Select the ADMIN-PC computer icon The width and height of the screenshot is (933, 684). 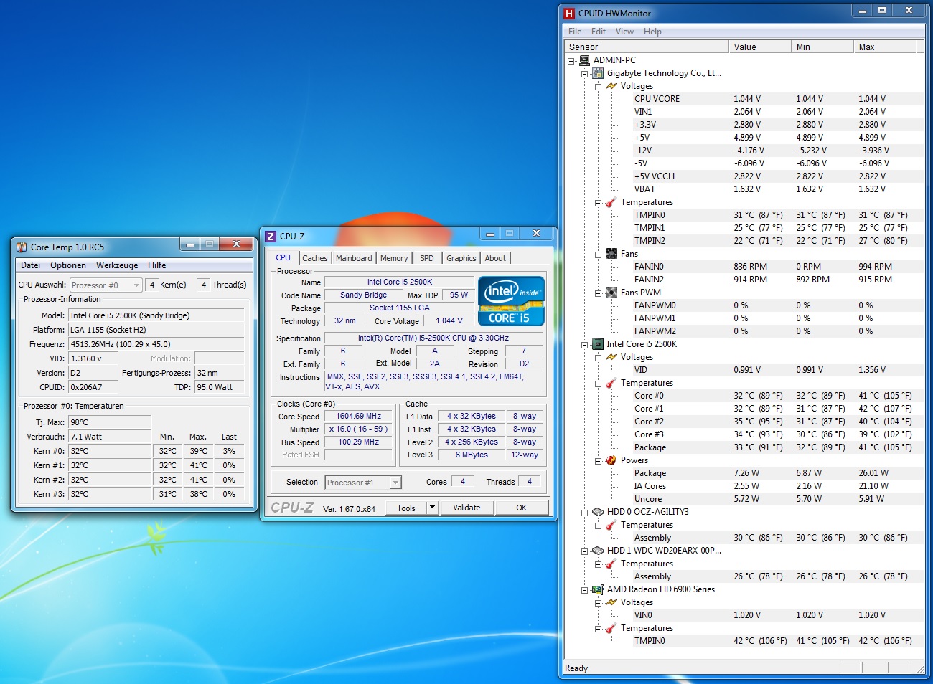(x=584, y=60)
